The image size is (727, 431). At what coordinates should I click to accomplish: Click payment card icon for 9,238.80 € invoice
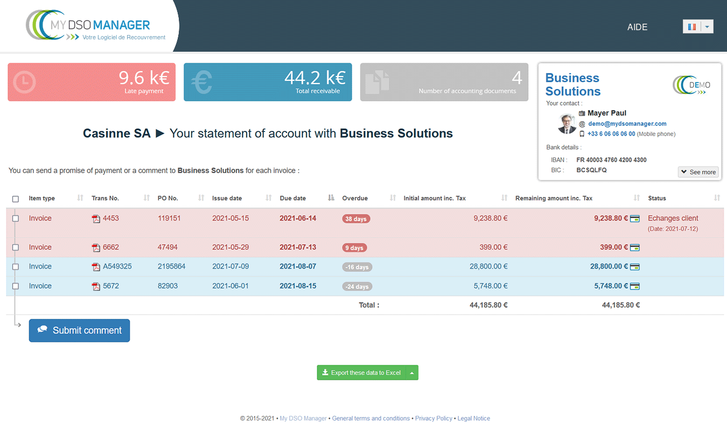click(635, 219)
